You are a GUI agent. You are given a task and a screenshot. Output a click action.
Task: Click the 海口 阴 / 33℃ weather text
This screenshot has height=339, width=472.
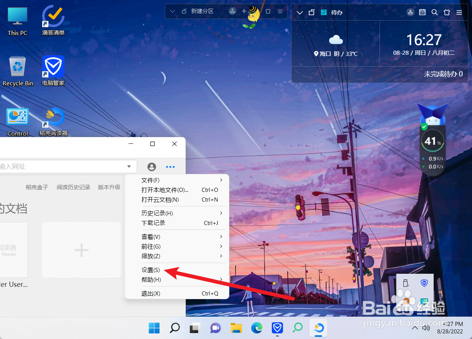pos(336,54)
